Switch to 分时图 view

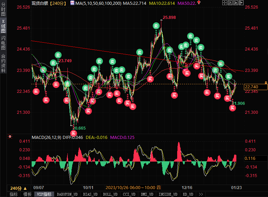point(3,9)
